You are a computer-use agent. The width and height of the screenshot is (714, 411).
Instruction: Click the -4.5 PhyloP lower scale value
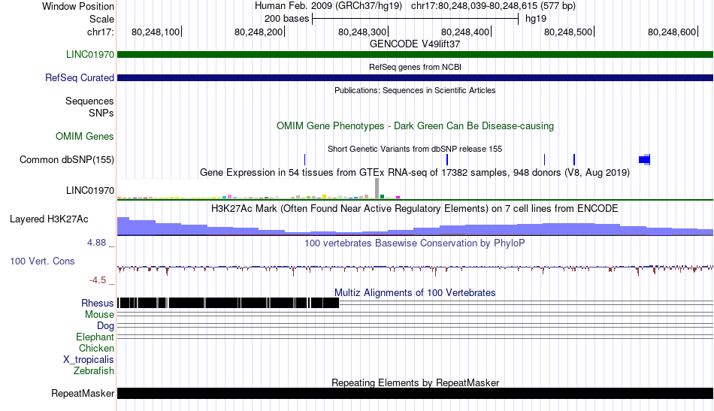tap(98, 280)
